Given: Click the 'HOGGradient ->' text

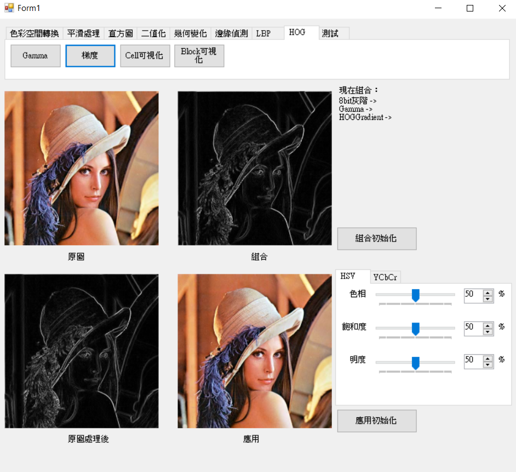Looking at the screenshot, I should [x=365, y=117].
